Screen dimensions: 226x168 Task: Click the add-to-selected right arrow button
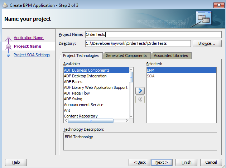tap(140, 91)
